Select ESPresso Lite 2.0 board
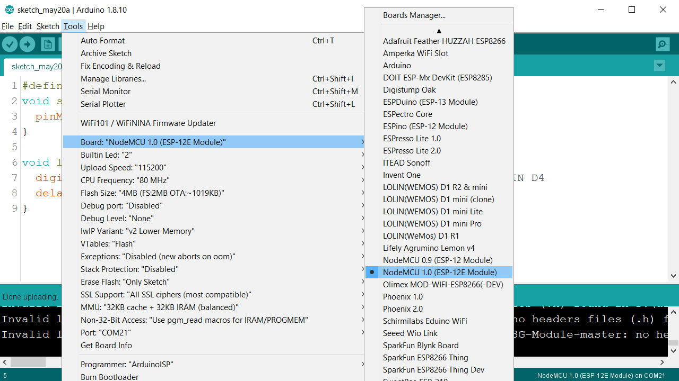Image resolution: width=679 pixels, height=381 pixels. pos(439,151)
